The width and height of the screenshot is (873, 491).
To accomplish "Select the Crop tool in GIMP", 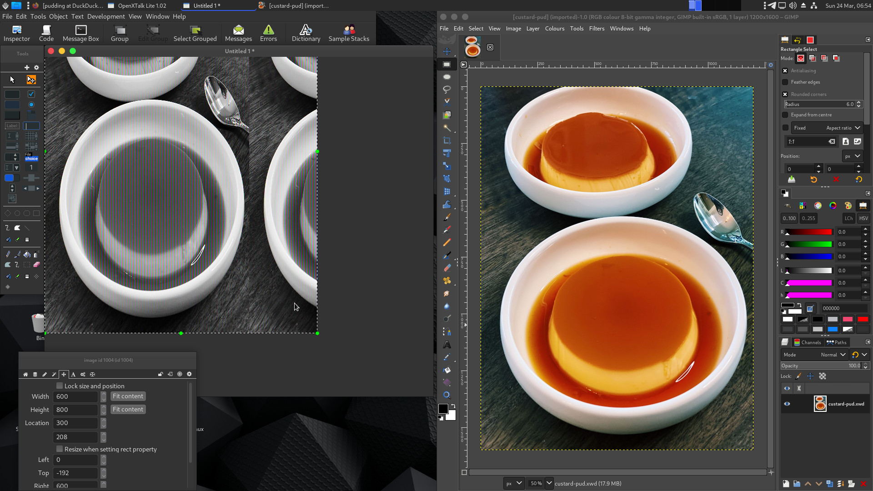I will [447, 140].
